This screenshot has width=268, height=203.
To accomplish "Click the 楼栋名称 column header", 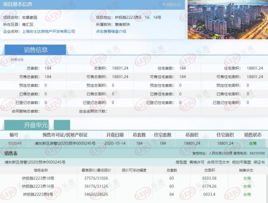I will coord(41,170).
